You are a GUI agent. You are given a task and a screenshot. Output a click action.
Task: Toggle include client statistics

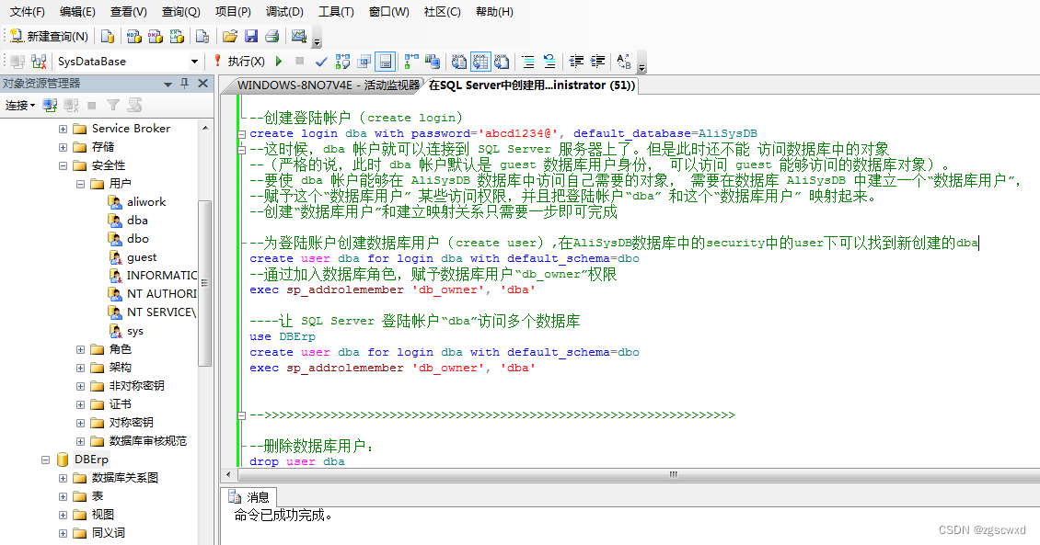(433, 62)
